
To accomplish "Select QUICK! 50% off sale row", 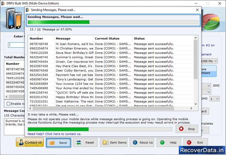I will [111, 93].
